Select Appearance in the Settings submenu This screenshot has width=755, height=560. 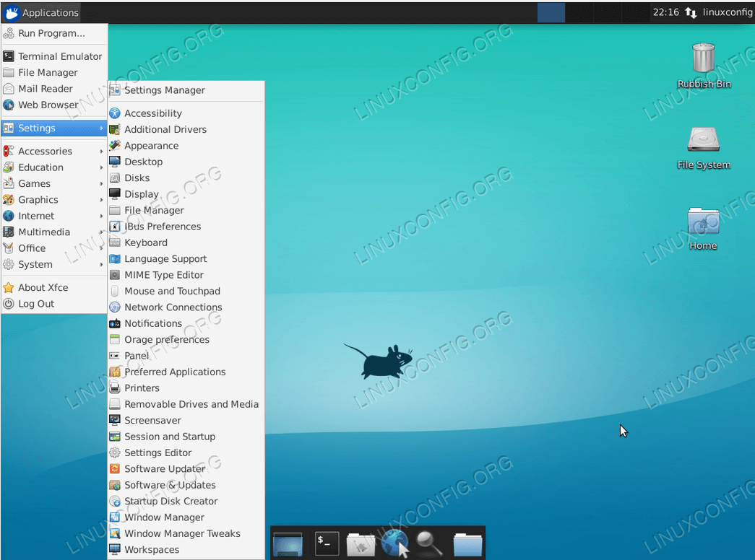[152, 145]
